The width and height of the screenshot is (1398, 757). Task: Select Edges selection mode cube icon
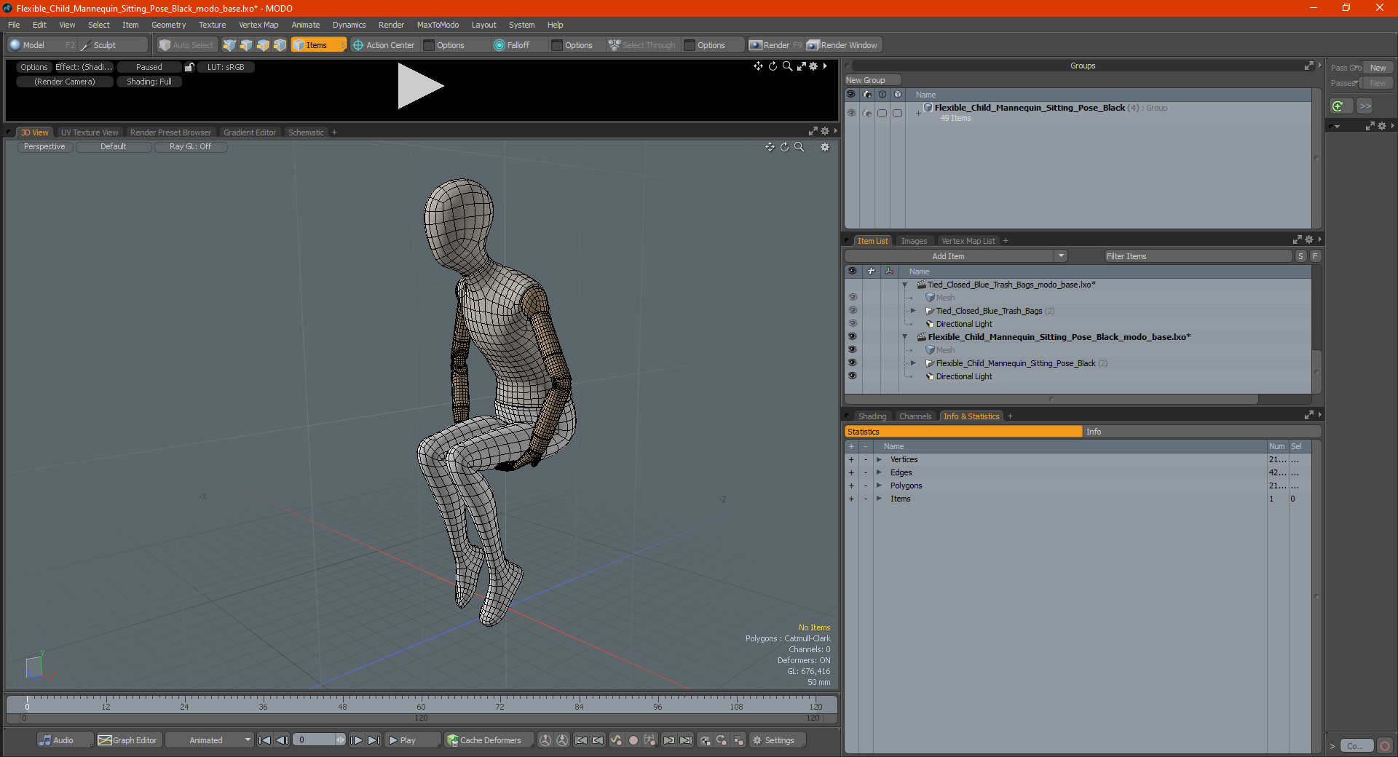[x=246, y=45]
